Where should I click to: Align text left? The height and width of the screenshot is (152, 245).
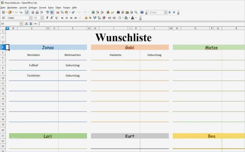[x=62, y=18]
